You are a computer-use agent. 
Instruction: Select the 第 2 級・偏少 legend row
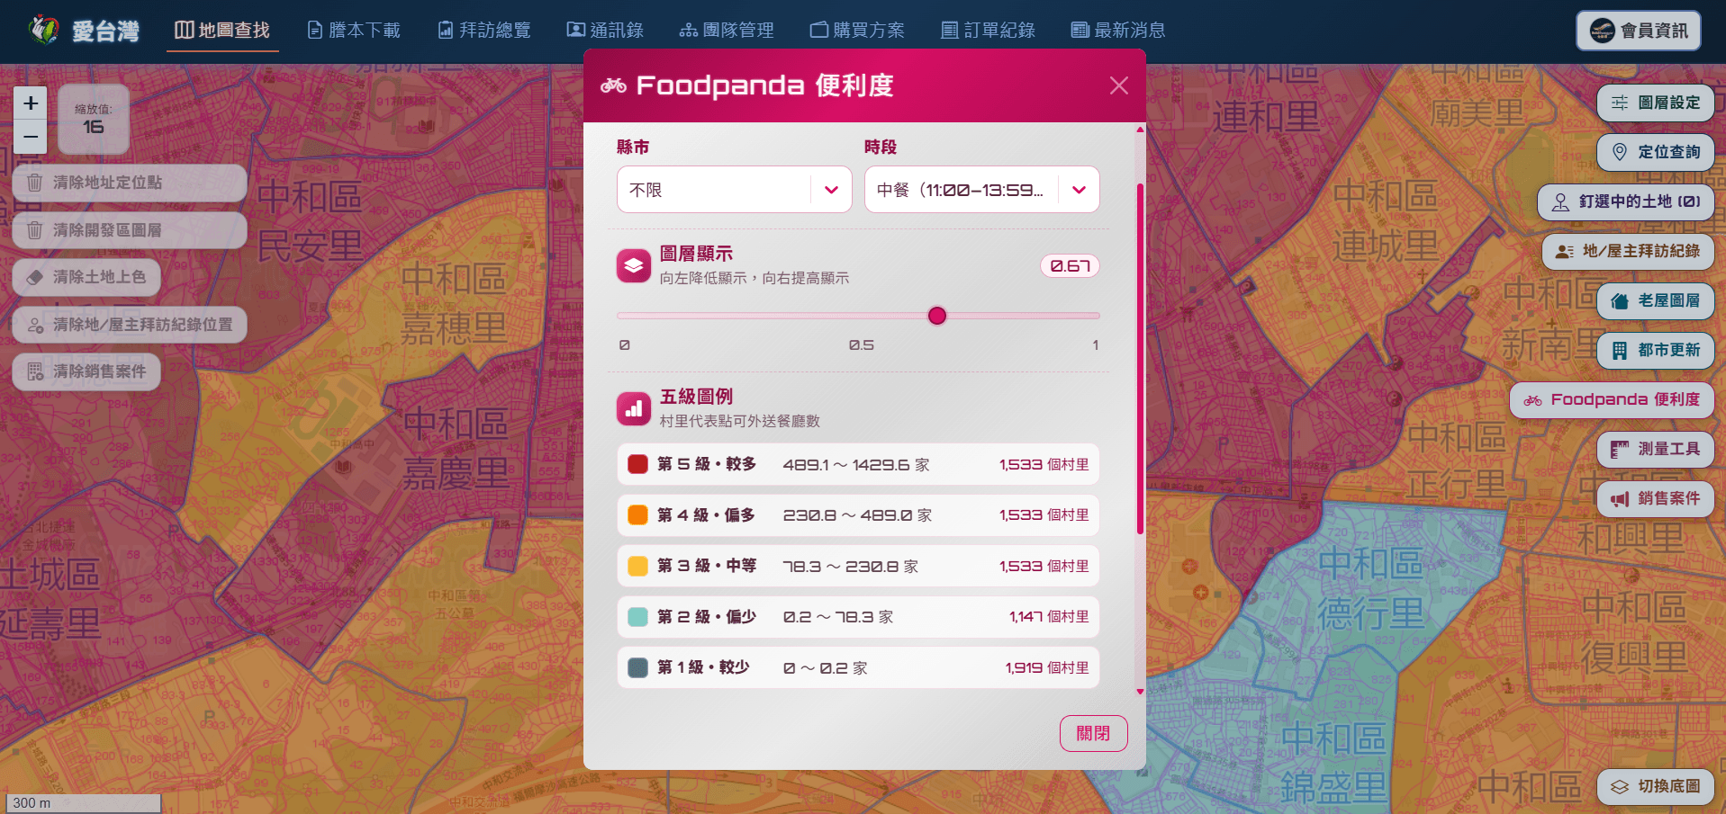pos(858,617)
